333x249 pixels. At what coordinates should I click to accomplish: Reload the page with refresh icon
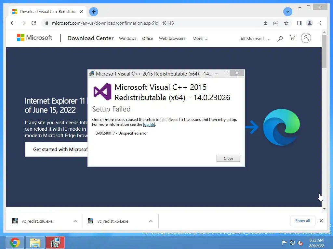click(34, 23)
